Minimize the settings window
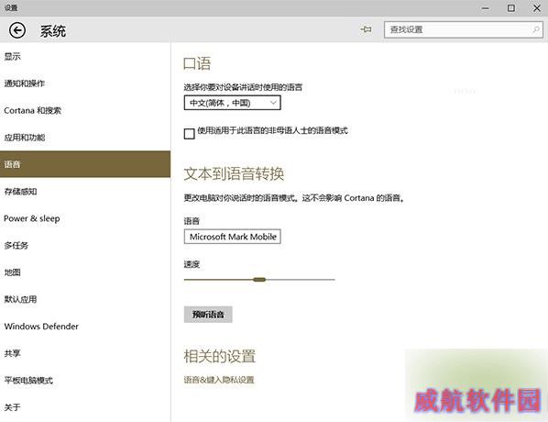 (x=486, y=8)
